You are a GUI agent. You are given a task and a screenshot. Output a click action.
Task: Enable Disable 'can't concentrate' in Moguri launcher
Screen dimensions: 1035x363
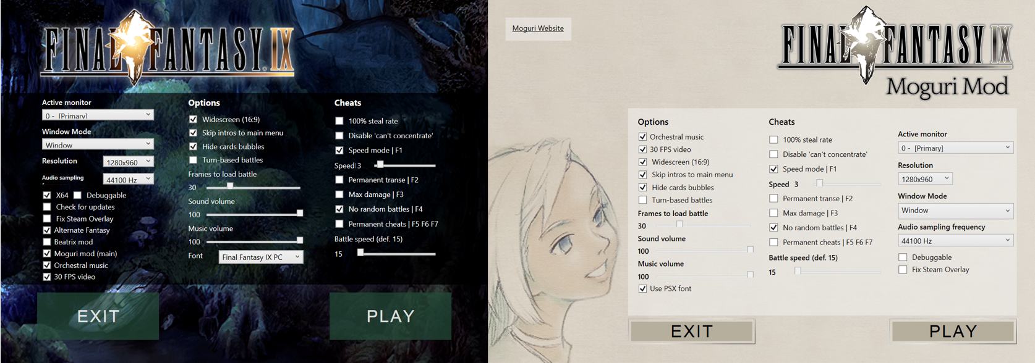773,154
